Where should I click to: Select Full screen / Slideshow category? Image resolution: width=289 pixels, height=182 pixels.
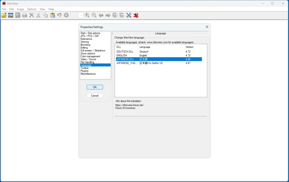(93, 51)
